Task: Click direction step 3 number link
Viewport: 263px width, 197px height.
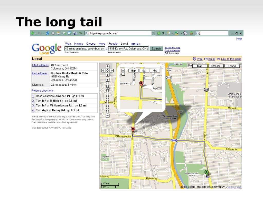Action: (33, 105)
